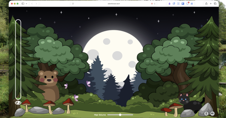Open the purple rocket extension icon

click(x=169, y=3)
